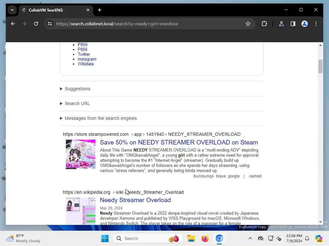The width and height of the screenshot is (329, 246).
Task: Open the Needy Streamer Overload Wikipedia result
Action: 135,200
